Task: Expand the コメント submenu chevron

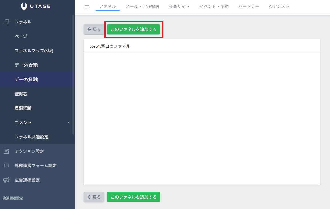Action: 69,122
